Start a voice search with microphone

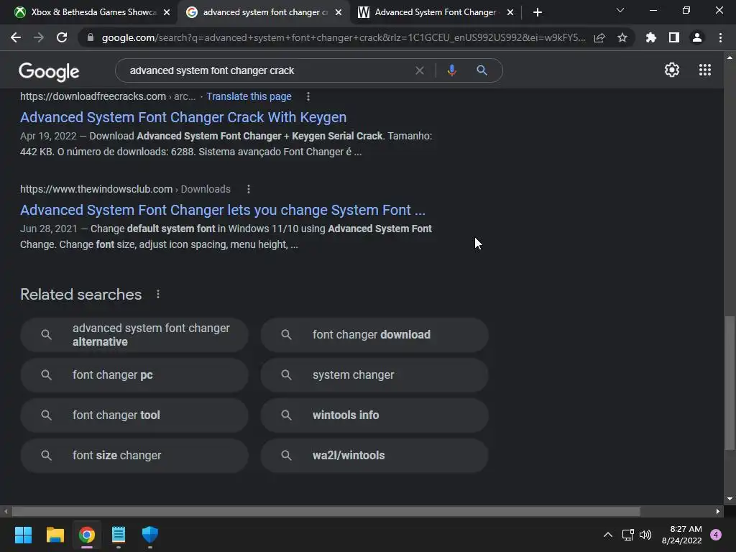pos(451,70)
